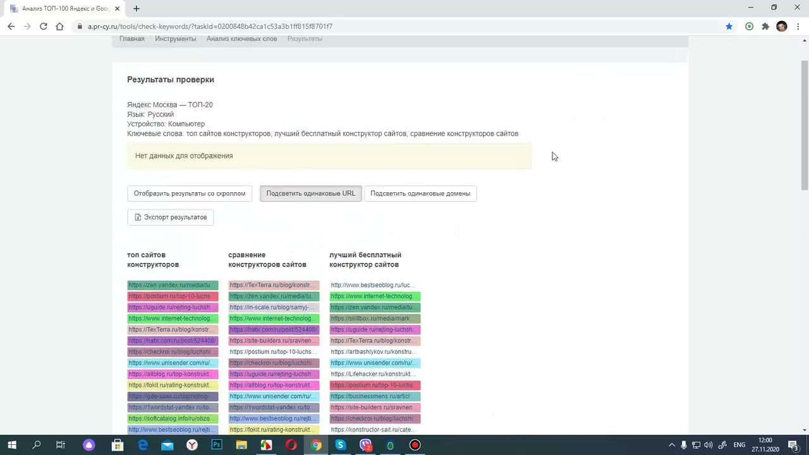Click the export file icon

(138, 217)
